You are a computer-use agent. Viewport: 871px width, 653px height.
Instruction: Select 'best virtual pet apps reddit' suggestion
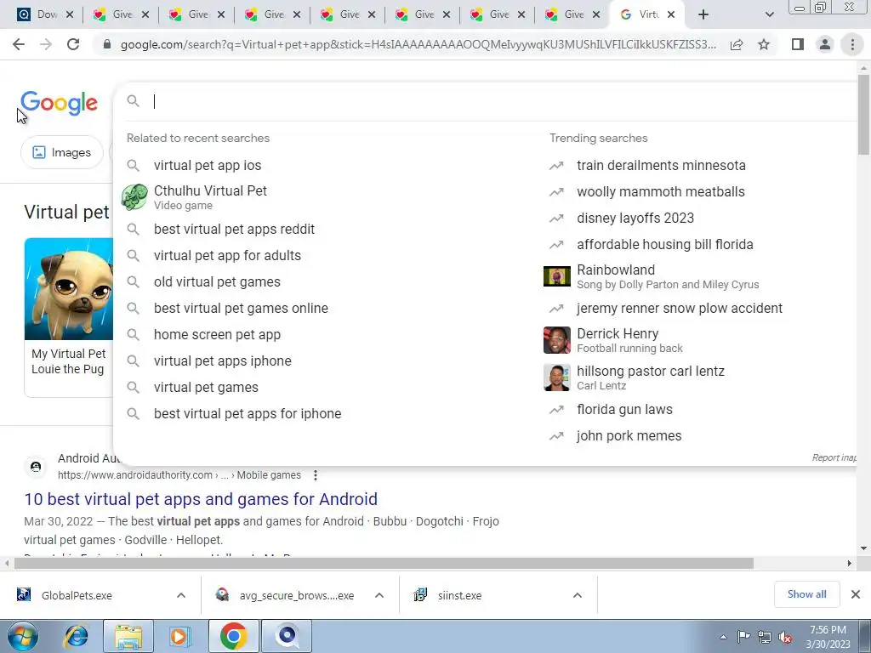point(234,230)
